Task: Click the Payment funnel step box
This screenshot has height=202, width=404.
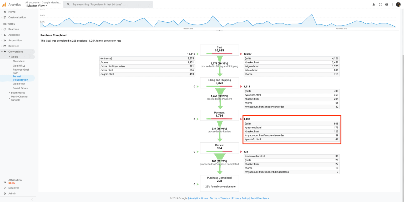Action: point(219,115)
